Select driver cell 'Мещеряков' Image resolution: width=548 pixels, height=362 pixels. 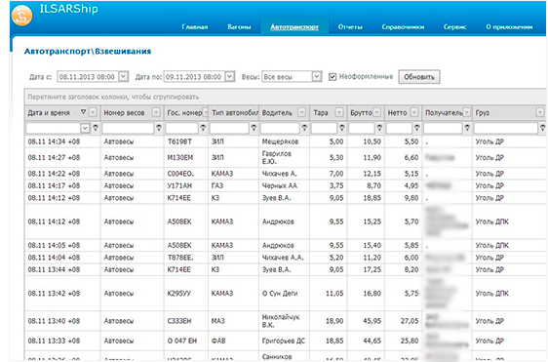[280, 141]
